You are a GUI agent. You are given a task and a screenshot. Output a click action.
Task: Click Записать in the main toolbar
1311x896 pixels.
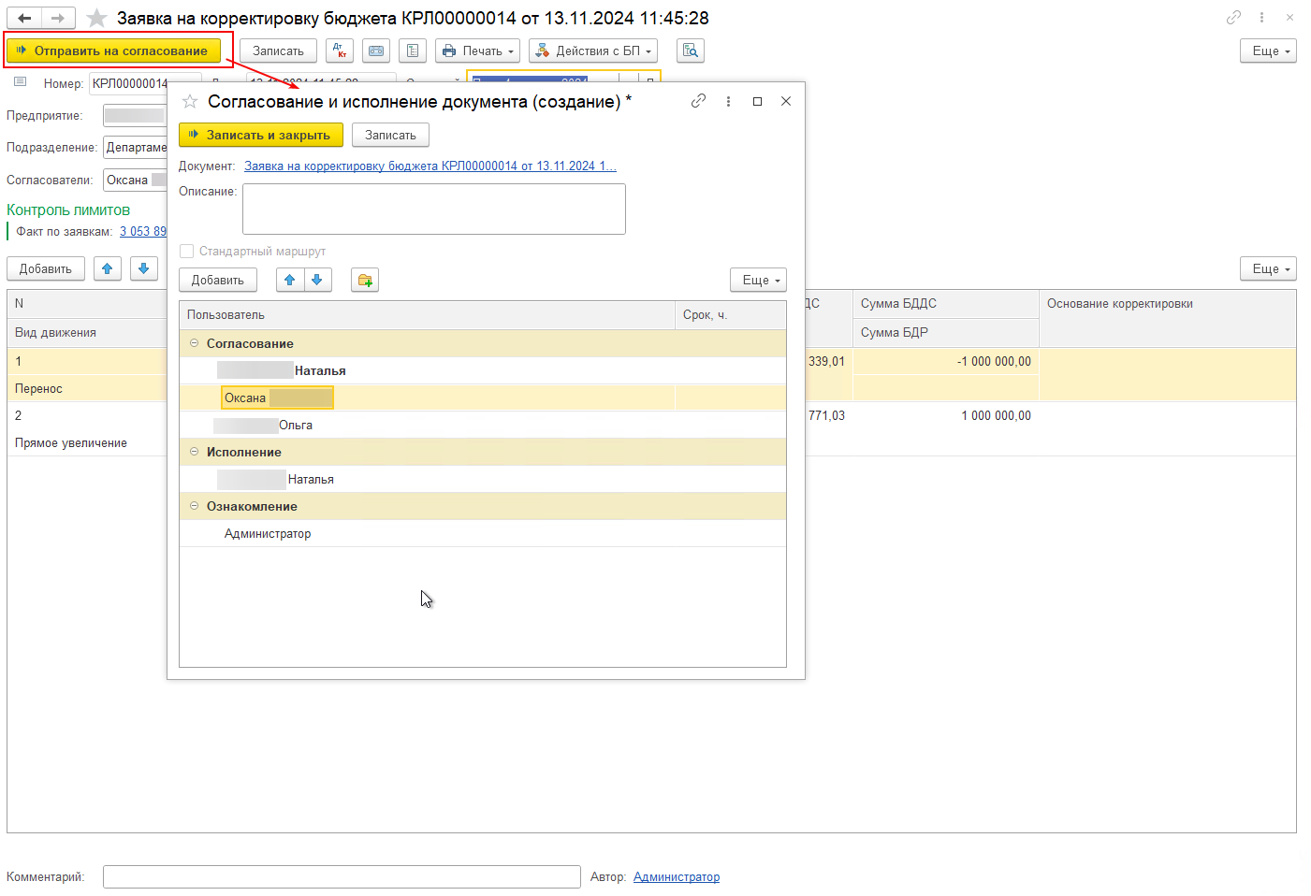278,51
